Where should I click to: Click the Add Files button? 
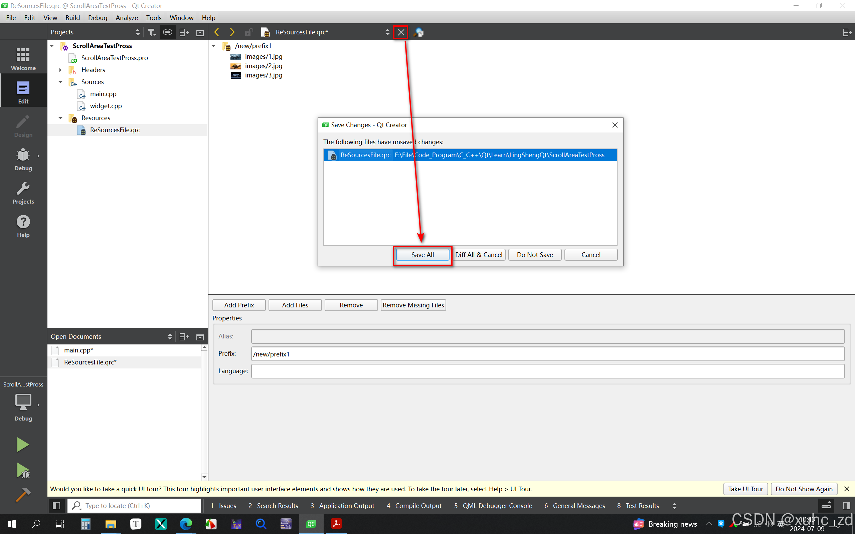[295, 305]
